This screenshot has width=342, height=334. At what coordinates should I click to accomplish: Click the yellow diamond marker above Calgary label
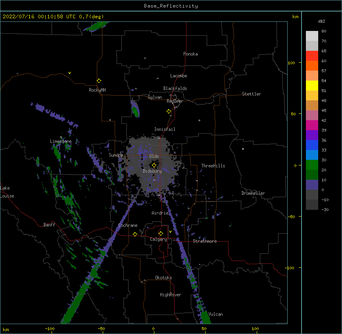[x=161, y=234]
